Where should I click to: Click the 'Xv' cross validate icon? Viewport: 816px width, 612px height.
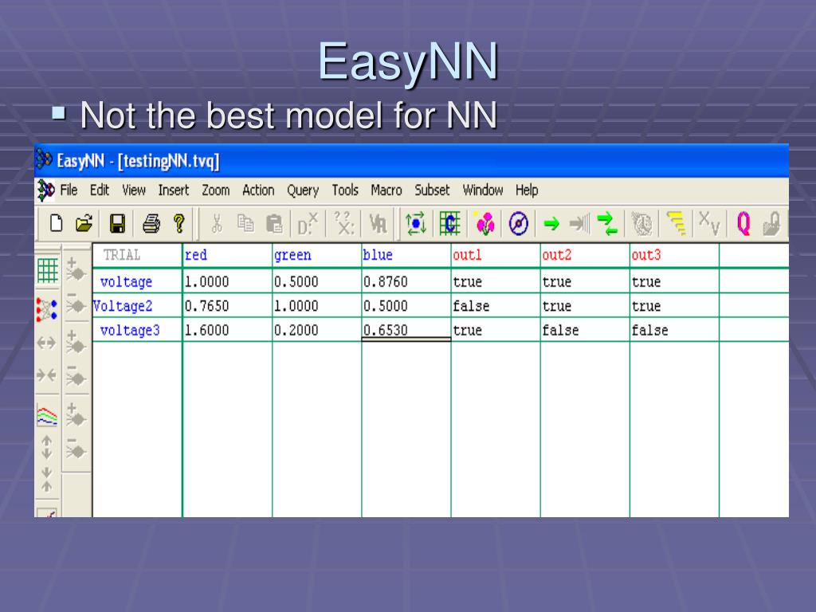708,224
